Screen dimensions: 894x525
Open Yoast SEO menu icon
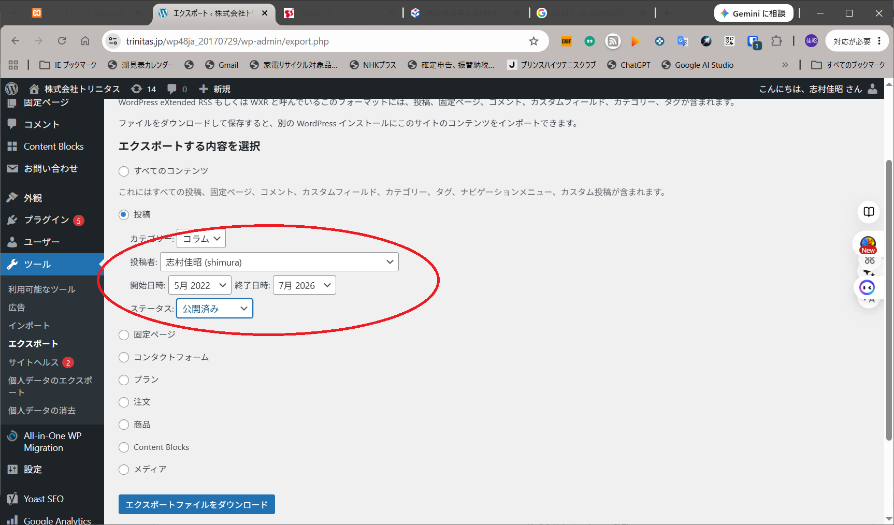[12, 499]
